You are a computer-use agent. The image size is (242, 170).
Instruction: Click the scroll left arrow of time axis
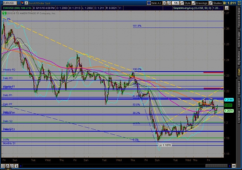(x=21, y=166)
